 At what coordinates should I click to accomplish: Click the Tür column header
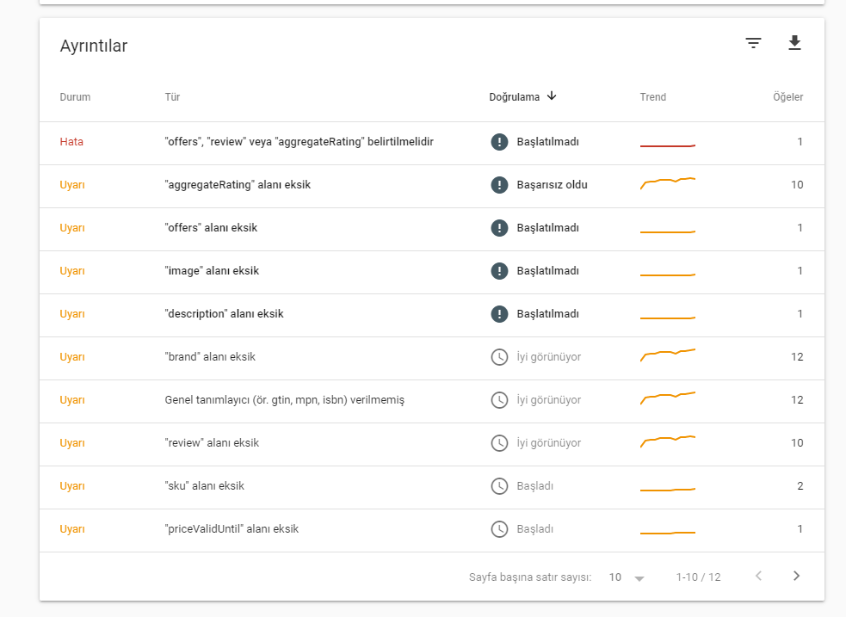(172, 97)
